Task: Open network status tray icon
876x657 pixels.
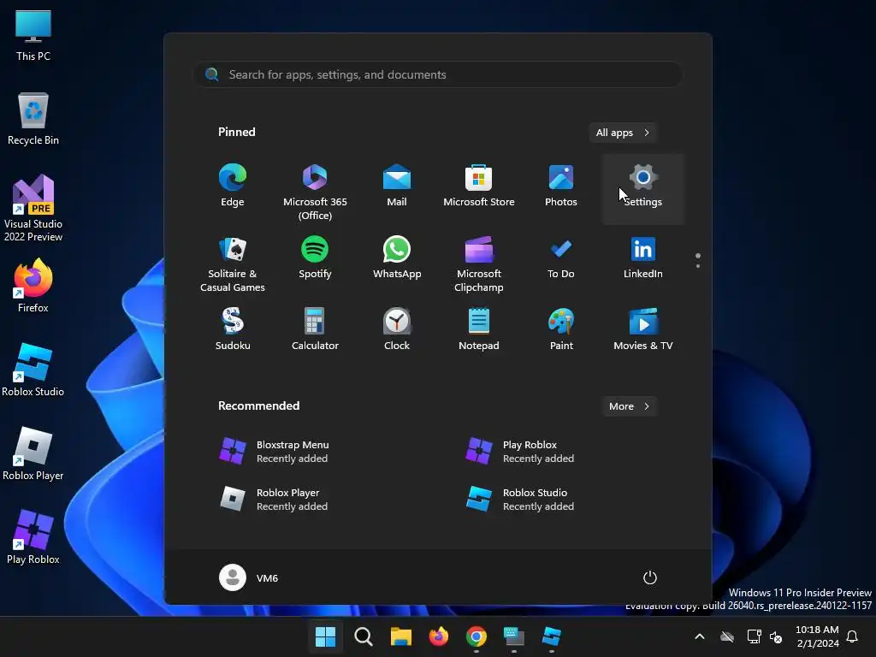Action: [x=755, y=636]
